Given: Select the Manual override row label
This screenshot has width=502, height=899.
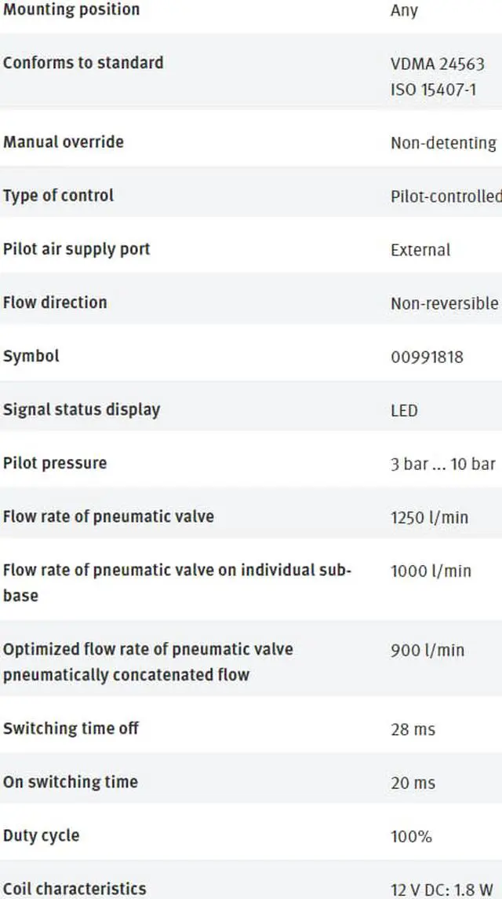Looking at the screenshot, I should click(64, 142).
